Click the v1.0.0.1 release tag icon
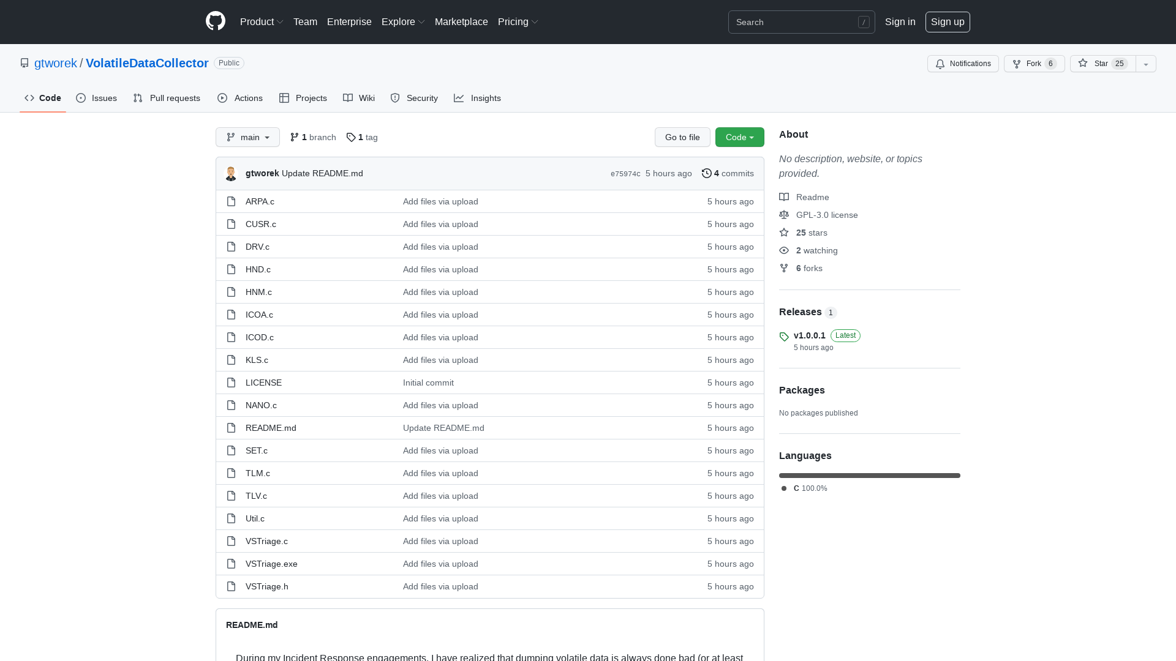This screenshot has width=1176, height=661. tap(784, 337)
